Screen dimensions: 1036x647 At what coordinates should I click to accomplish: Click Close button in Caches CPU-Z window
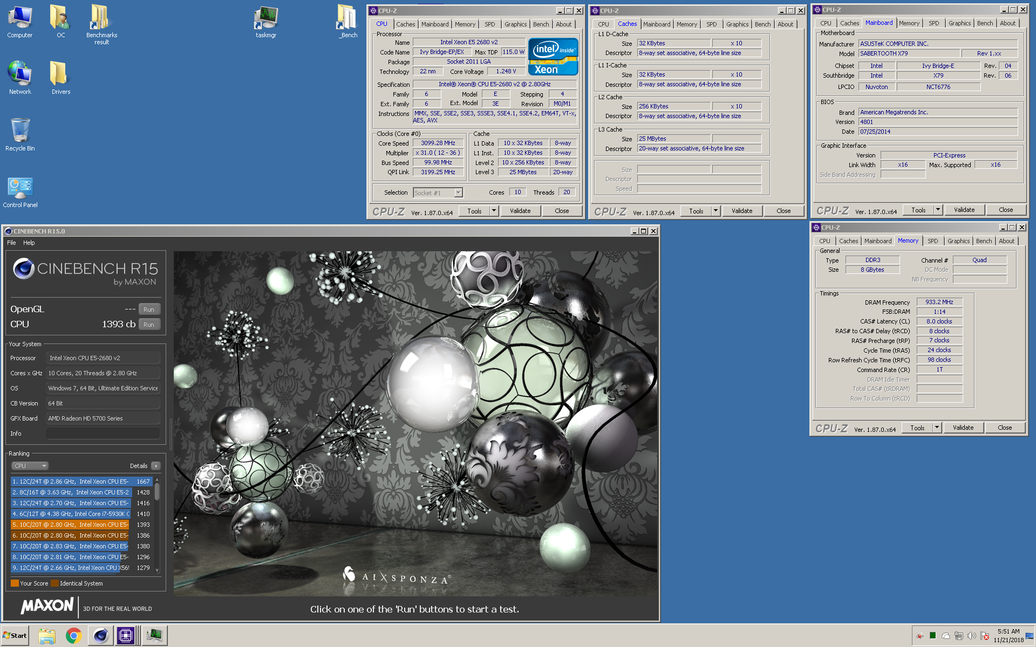[x=783, y=211]
